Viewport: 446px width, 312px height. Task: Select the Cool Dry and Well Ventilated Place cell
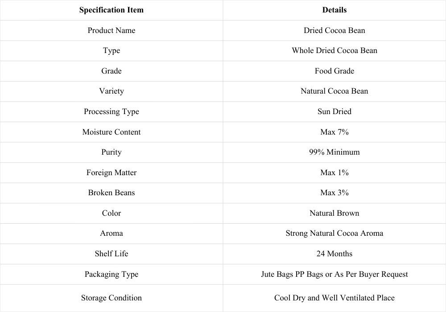point(334,298)
